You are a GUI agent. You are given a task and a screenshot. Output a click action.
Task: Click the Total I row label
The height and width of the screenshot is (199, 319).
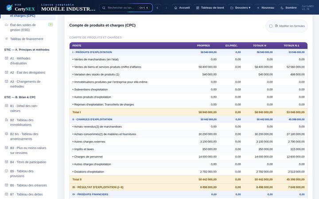pyautogui.click(x=77, y=112)
